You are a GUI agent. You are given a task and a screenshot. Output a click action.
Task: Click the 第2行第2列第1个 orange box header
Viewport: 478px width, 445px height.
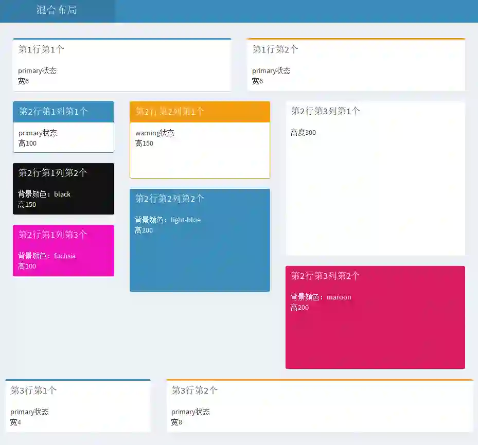(x=200, y=112)
